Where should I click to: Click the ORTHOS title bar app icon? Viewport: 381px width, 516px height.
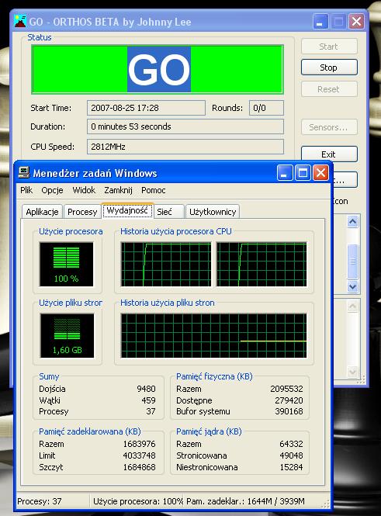(x=20, y=22)
